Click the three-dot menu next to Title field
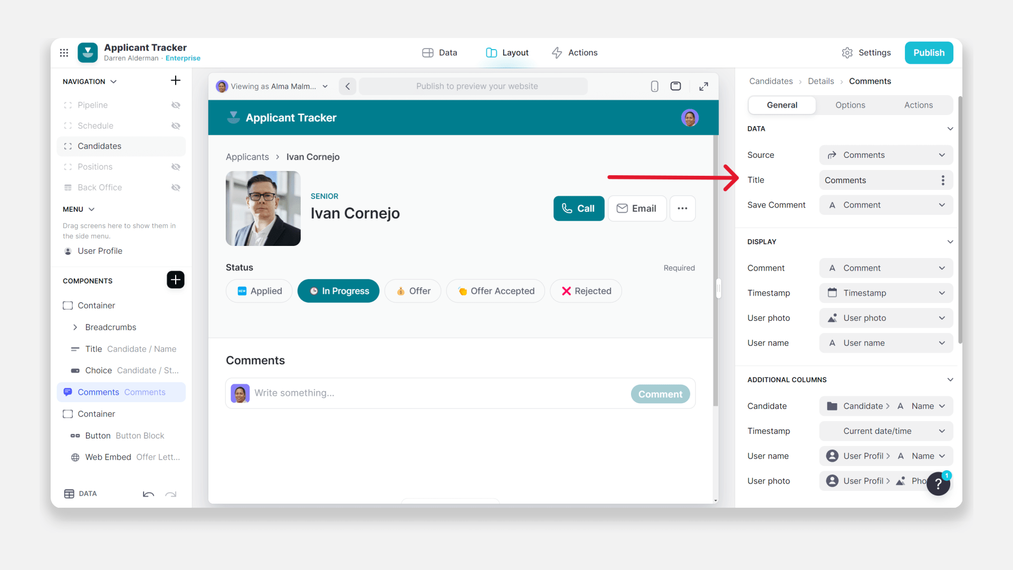 click(943, 180)
